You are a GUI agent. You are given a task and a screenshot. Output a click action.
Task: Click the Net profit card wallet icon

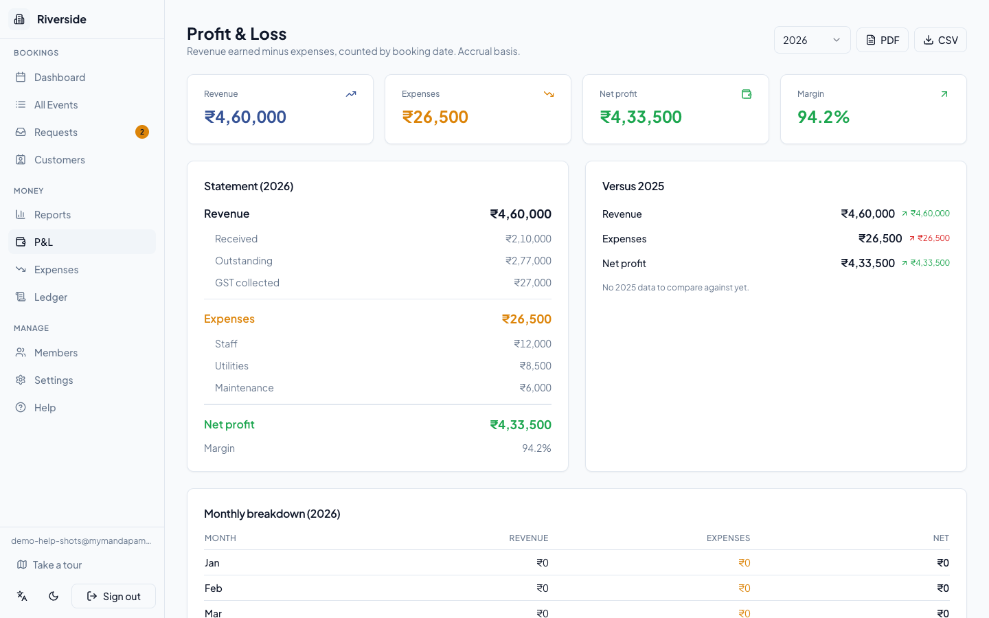(x=747, y=94)
